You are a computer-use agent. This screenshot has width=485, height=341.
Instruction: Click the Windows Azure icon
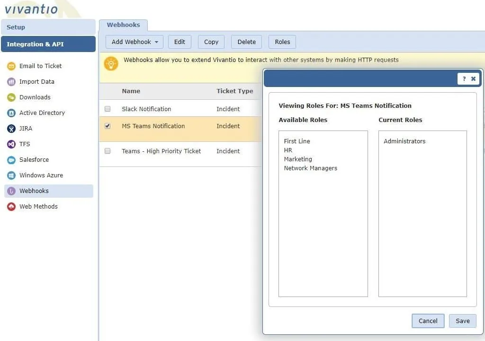11,175
